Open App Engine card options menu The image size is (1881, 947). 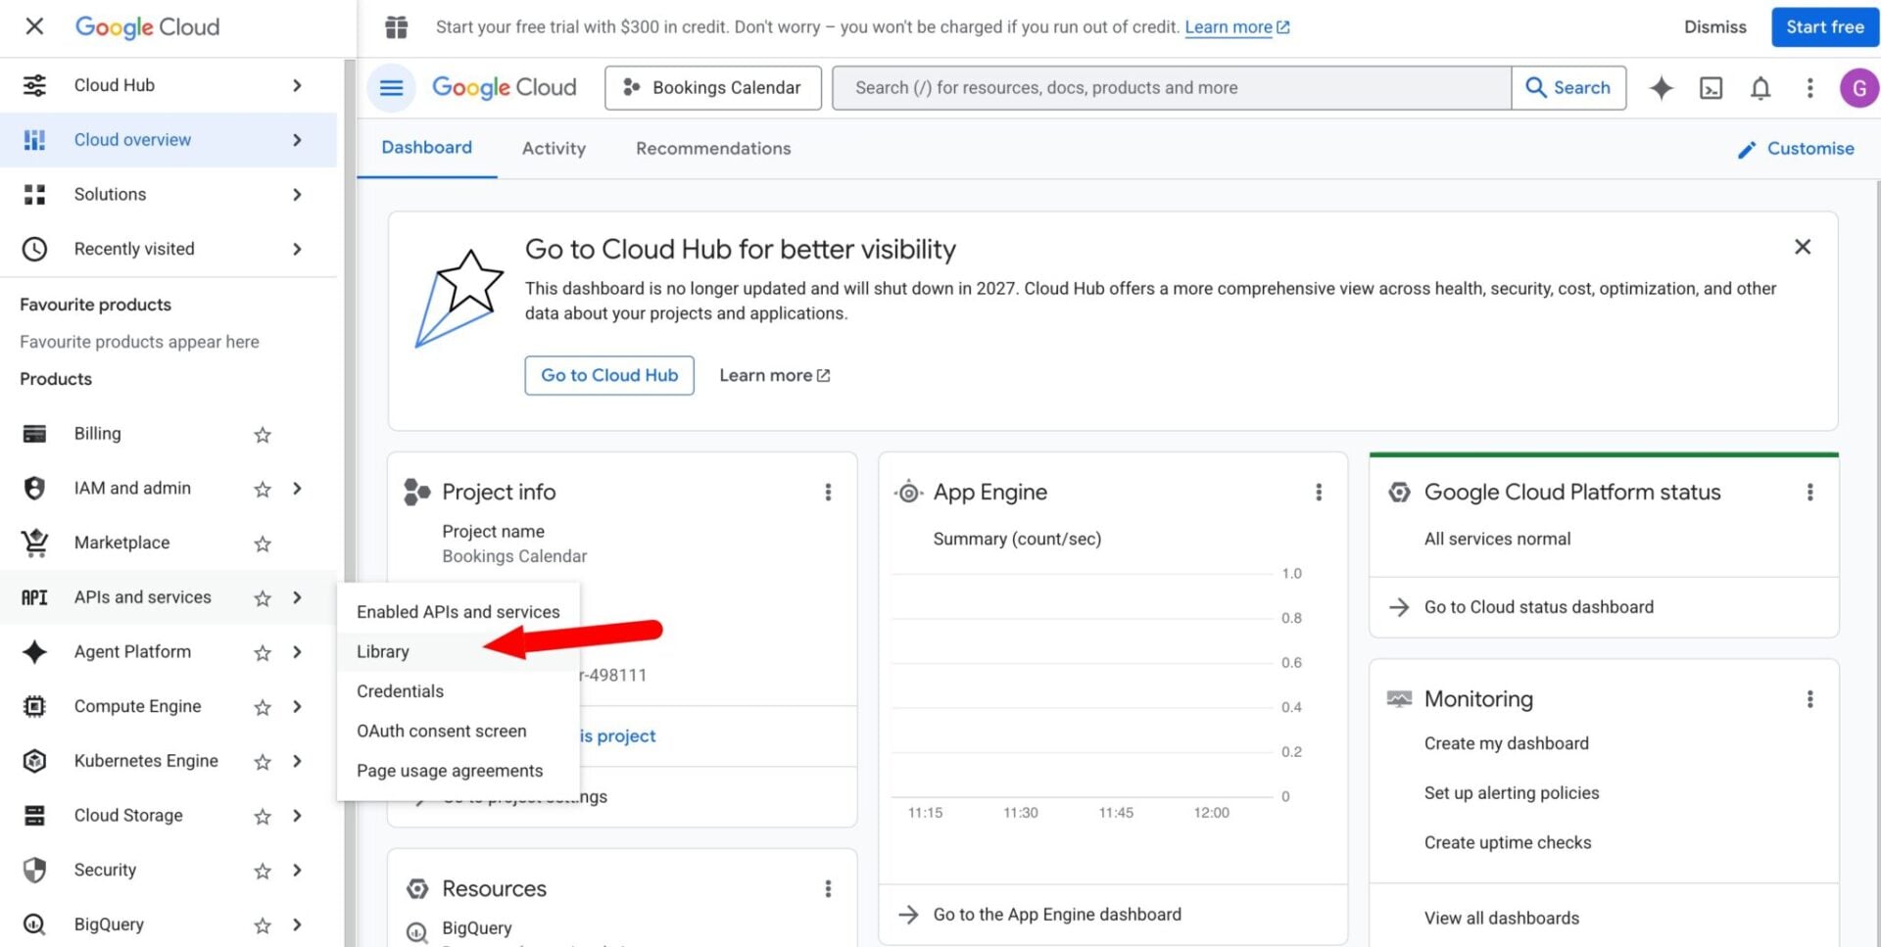[x=1319, y=492]
